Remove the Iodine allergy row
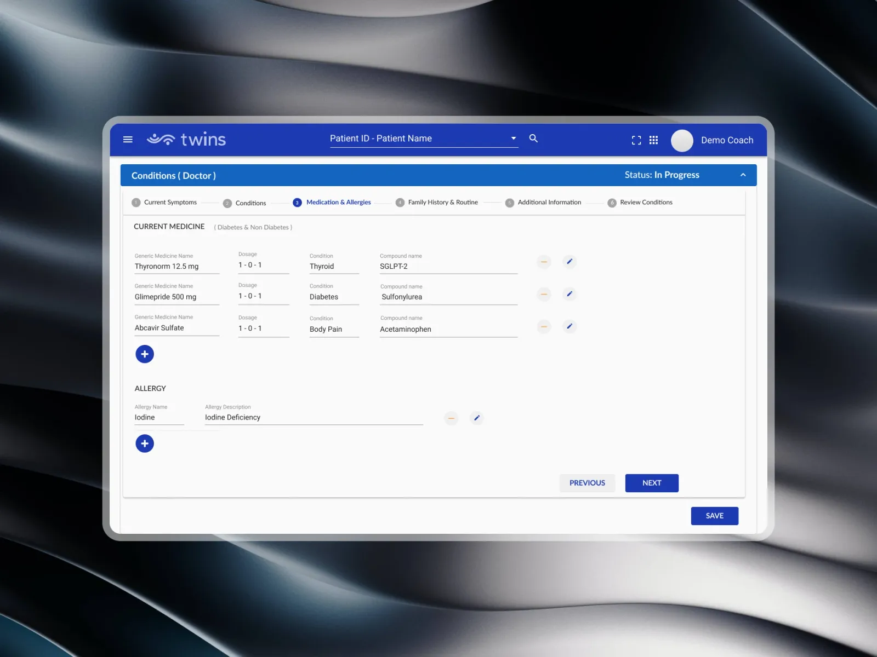 [451, 418]
